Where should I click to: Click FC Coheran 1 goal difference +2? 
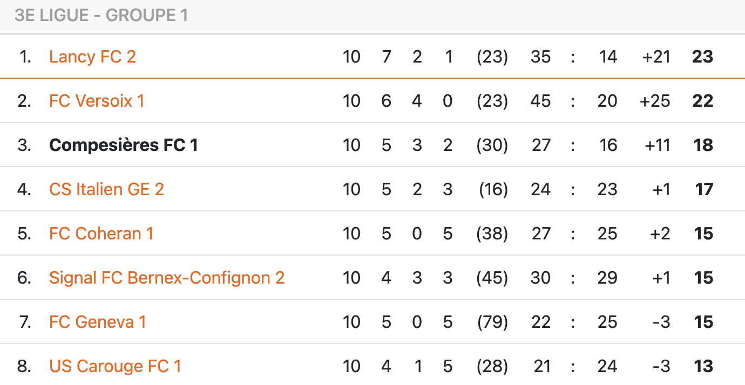[x=660, y=233]
